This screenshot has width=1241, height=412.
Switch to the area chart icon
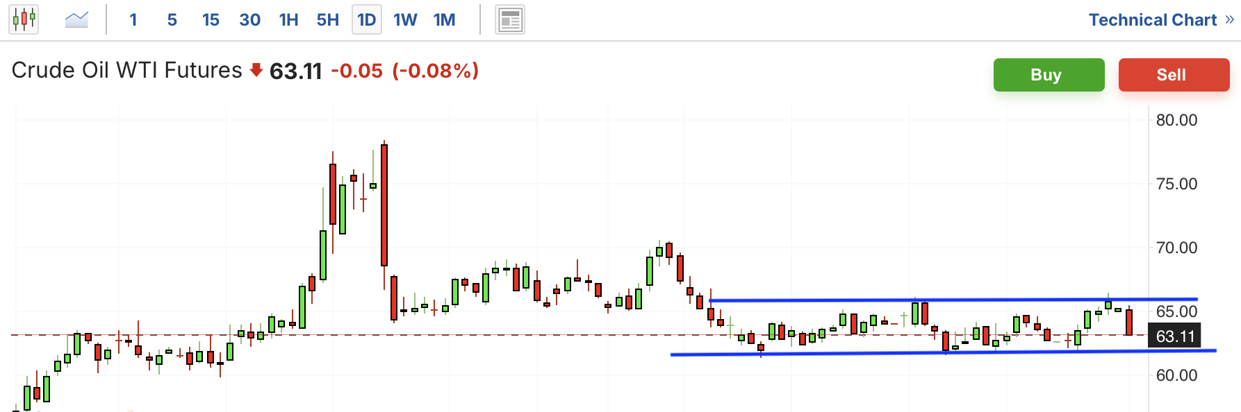click(x=76, y=19)
